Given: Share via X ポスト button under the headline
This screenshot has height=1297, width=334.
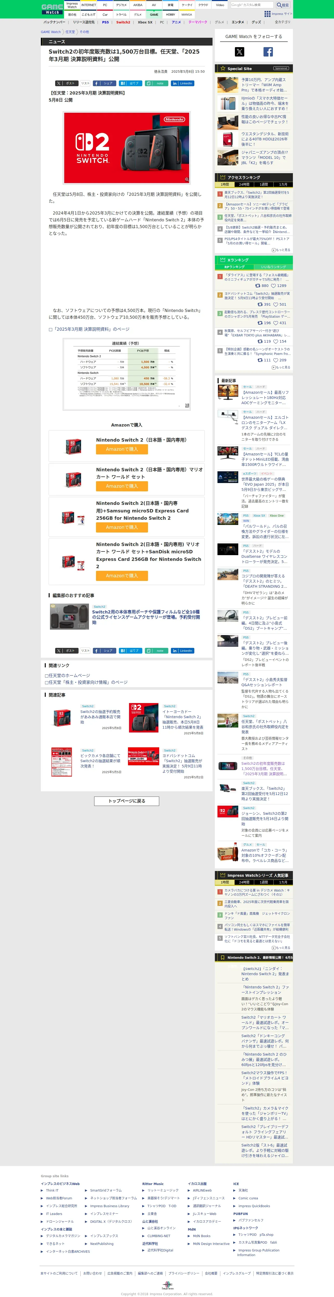Looking at the screenshot, I should coord(66,84).
